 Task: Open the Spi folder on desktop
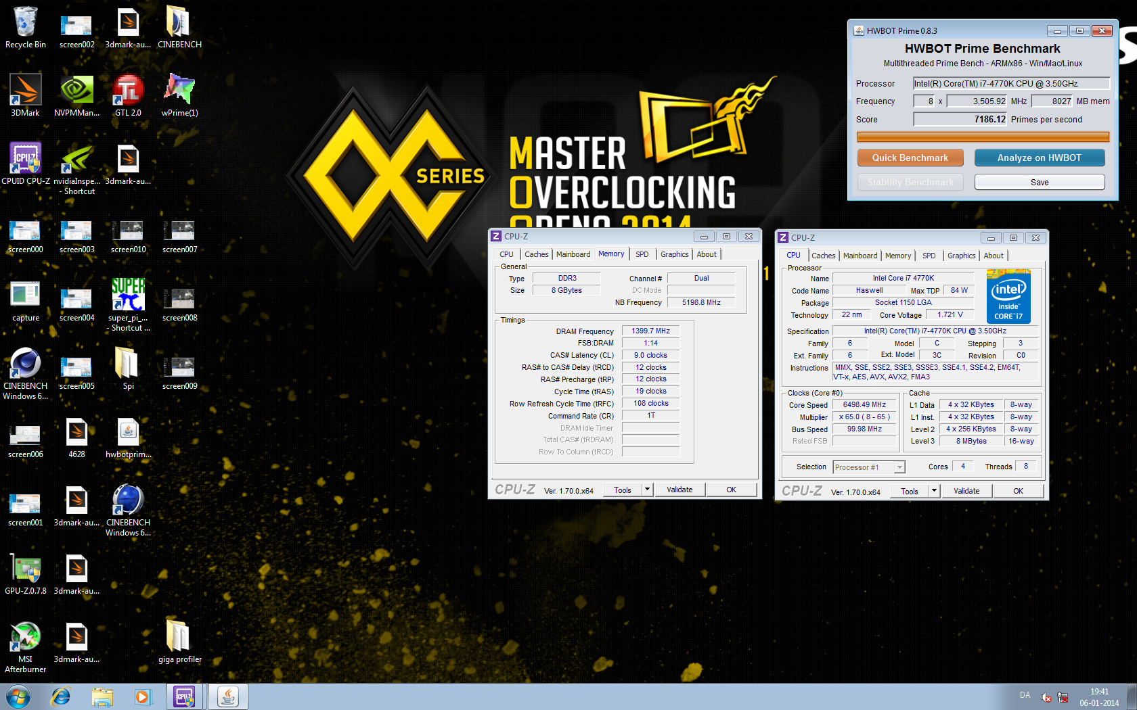128,369
